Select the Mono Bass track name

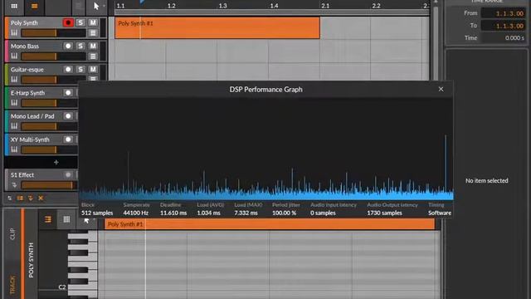[25, 47]
